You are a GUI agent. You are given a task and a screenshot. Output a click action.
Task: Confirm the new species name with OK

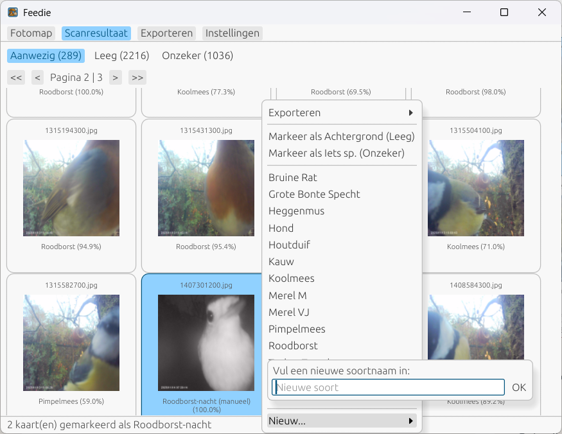pyautogui.click(x=518, y=387)
